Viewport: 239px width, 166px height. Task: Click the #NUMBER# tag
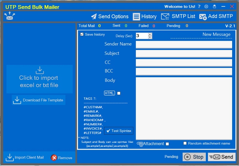click(x=93, y=124)
